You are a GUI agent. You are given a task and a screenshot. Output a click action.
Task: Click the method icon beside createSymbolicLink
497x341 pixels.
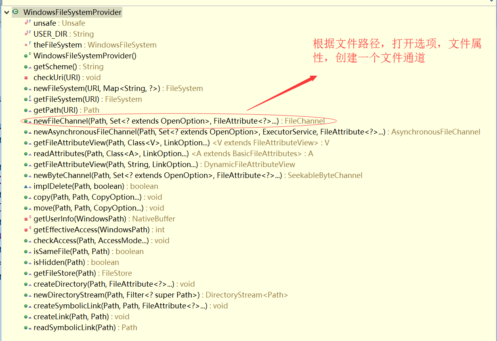point(27,306)
